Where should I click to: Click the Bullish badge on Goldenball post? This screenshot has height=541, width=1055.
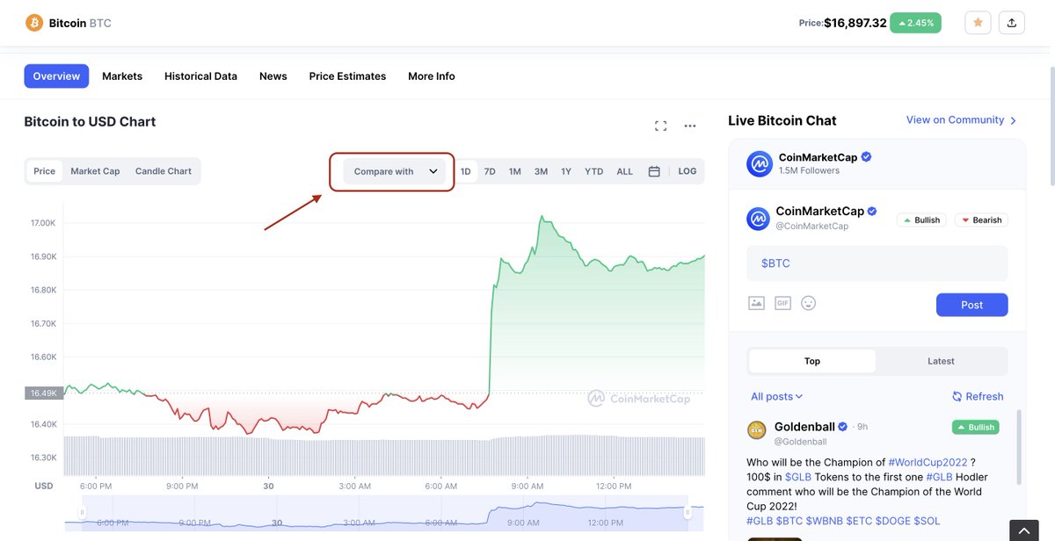[976, 427]
